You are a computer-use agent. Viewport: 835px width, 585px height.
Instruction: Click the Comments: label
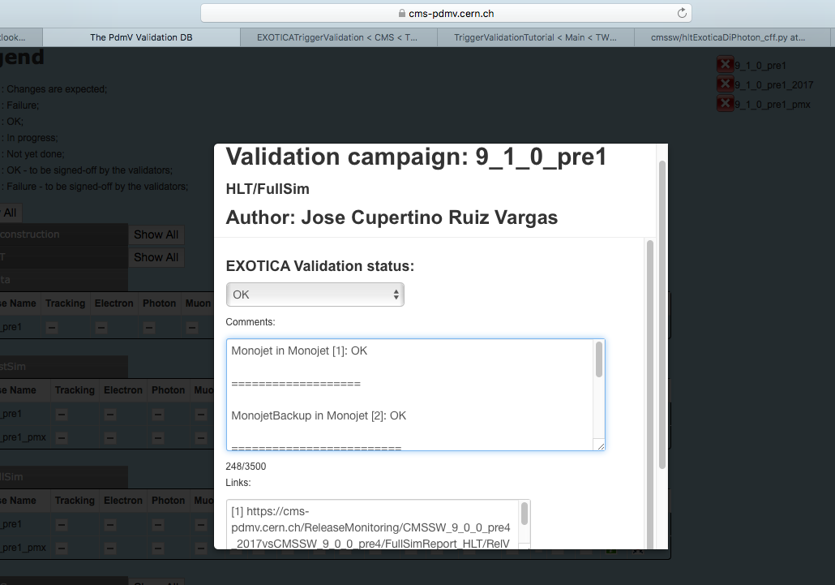[250, 322]
